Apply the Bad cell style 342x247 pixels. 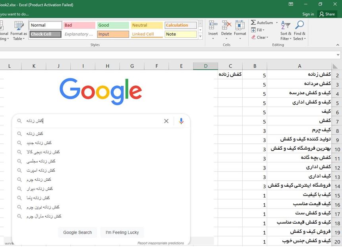tap(79, 25)
